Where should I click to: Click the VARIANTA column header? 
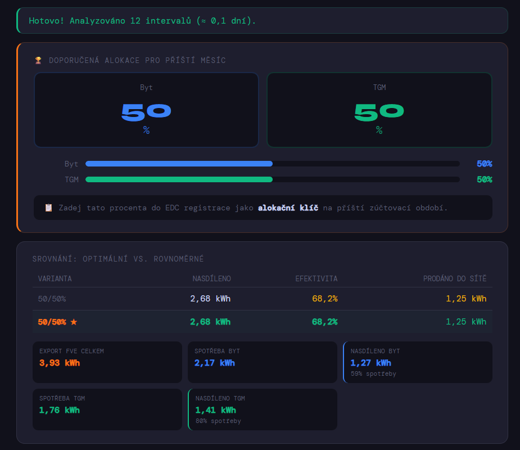pos(55,278)
